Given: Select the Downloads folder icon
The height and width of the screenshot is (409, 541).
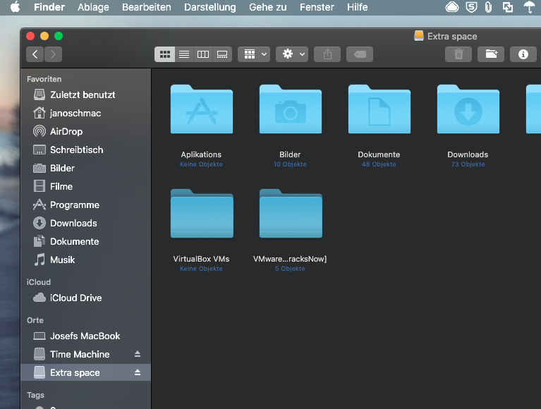Looking at the screenshot, I should 468,109.
